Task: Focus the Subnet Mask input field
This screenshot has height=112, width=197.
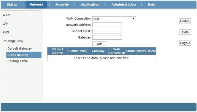Action: (107, 31)
